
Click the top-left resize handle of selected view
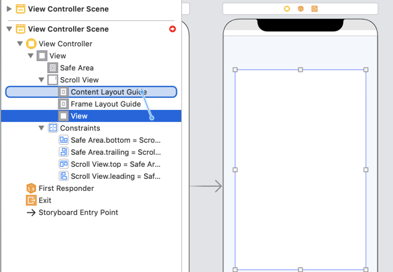[235, 70]
